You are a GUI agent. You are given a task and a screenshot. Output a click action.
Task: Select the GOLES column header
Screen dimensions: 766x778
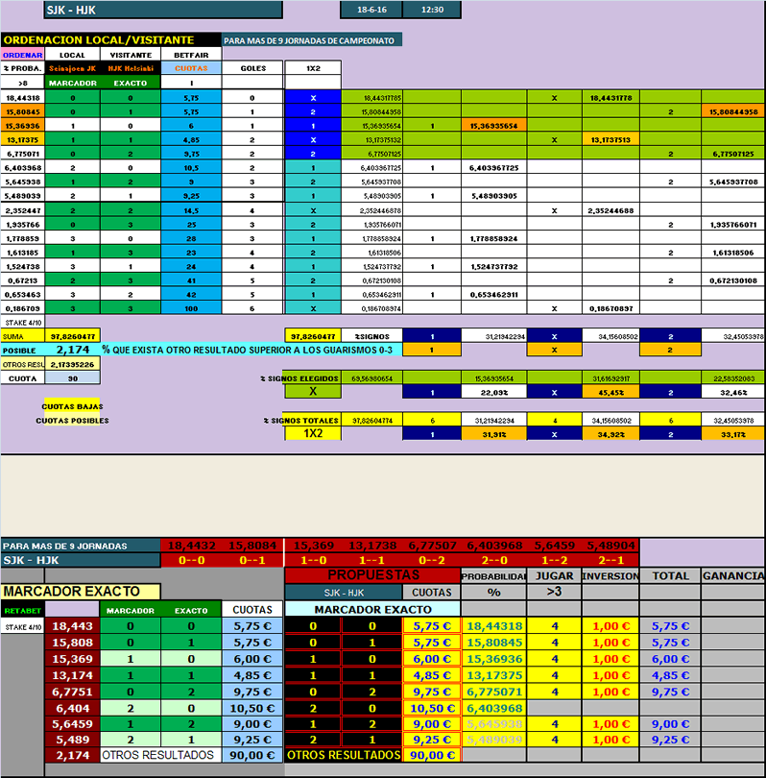[252, 68]
